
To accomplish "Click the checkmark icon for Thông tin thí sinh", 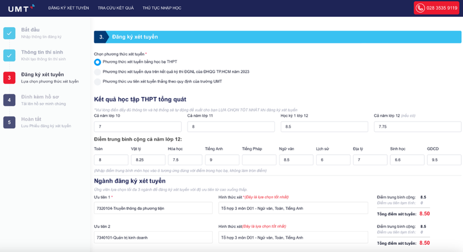I will 9,55.
